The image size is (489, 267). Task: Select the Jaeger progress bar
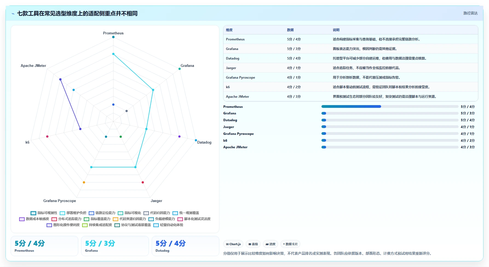(390, 127)
